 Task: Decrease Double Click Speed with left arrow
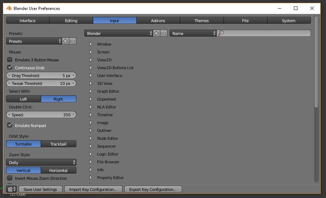[9, 115]
